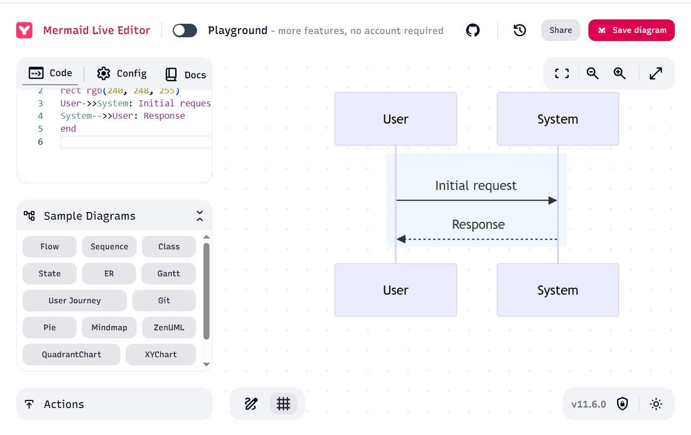Load the User Journey sample diagram

[74, 301]
